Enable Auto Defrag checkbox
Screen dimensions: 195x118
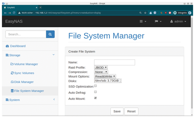coord(96,92)
